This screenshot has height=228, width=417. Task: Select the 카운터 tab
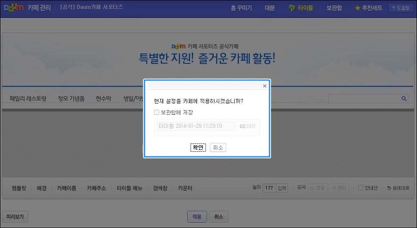(185, 188)
